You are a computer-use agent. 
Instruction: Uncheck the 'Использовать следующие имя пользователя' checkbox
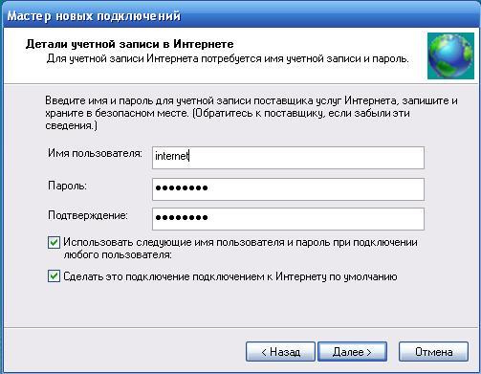54,242
